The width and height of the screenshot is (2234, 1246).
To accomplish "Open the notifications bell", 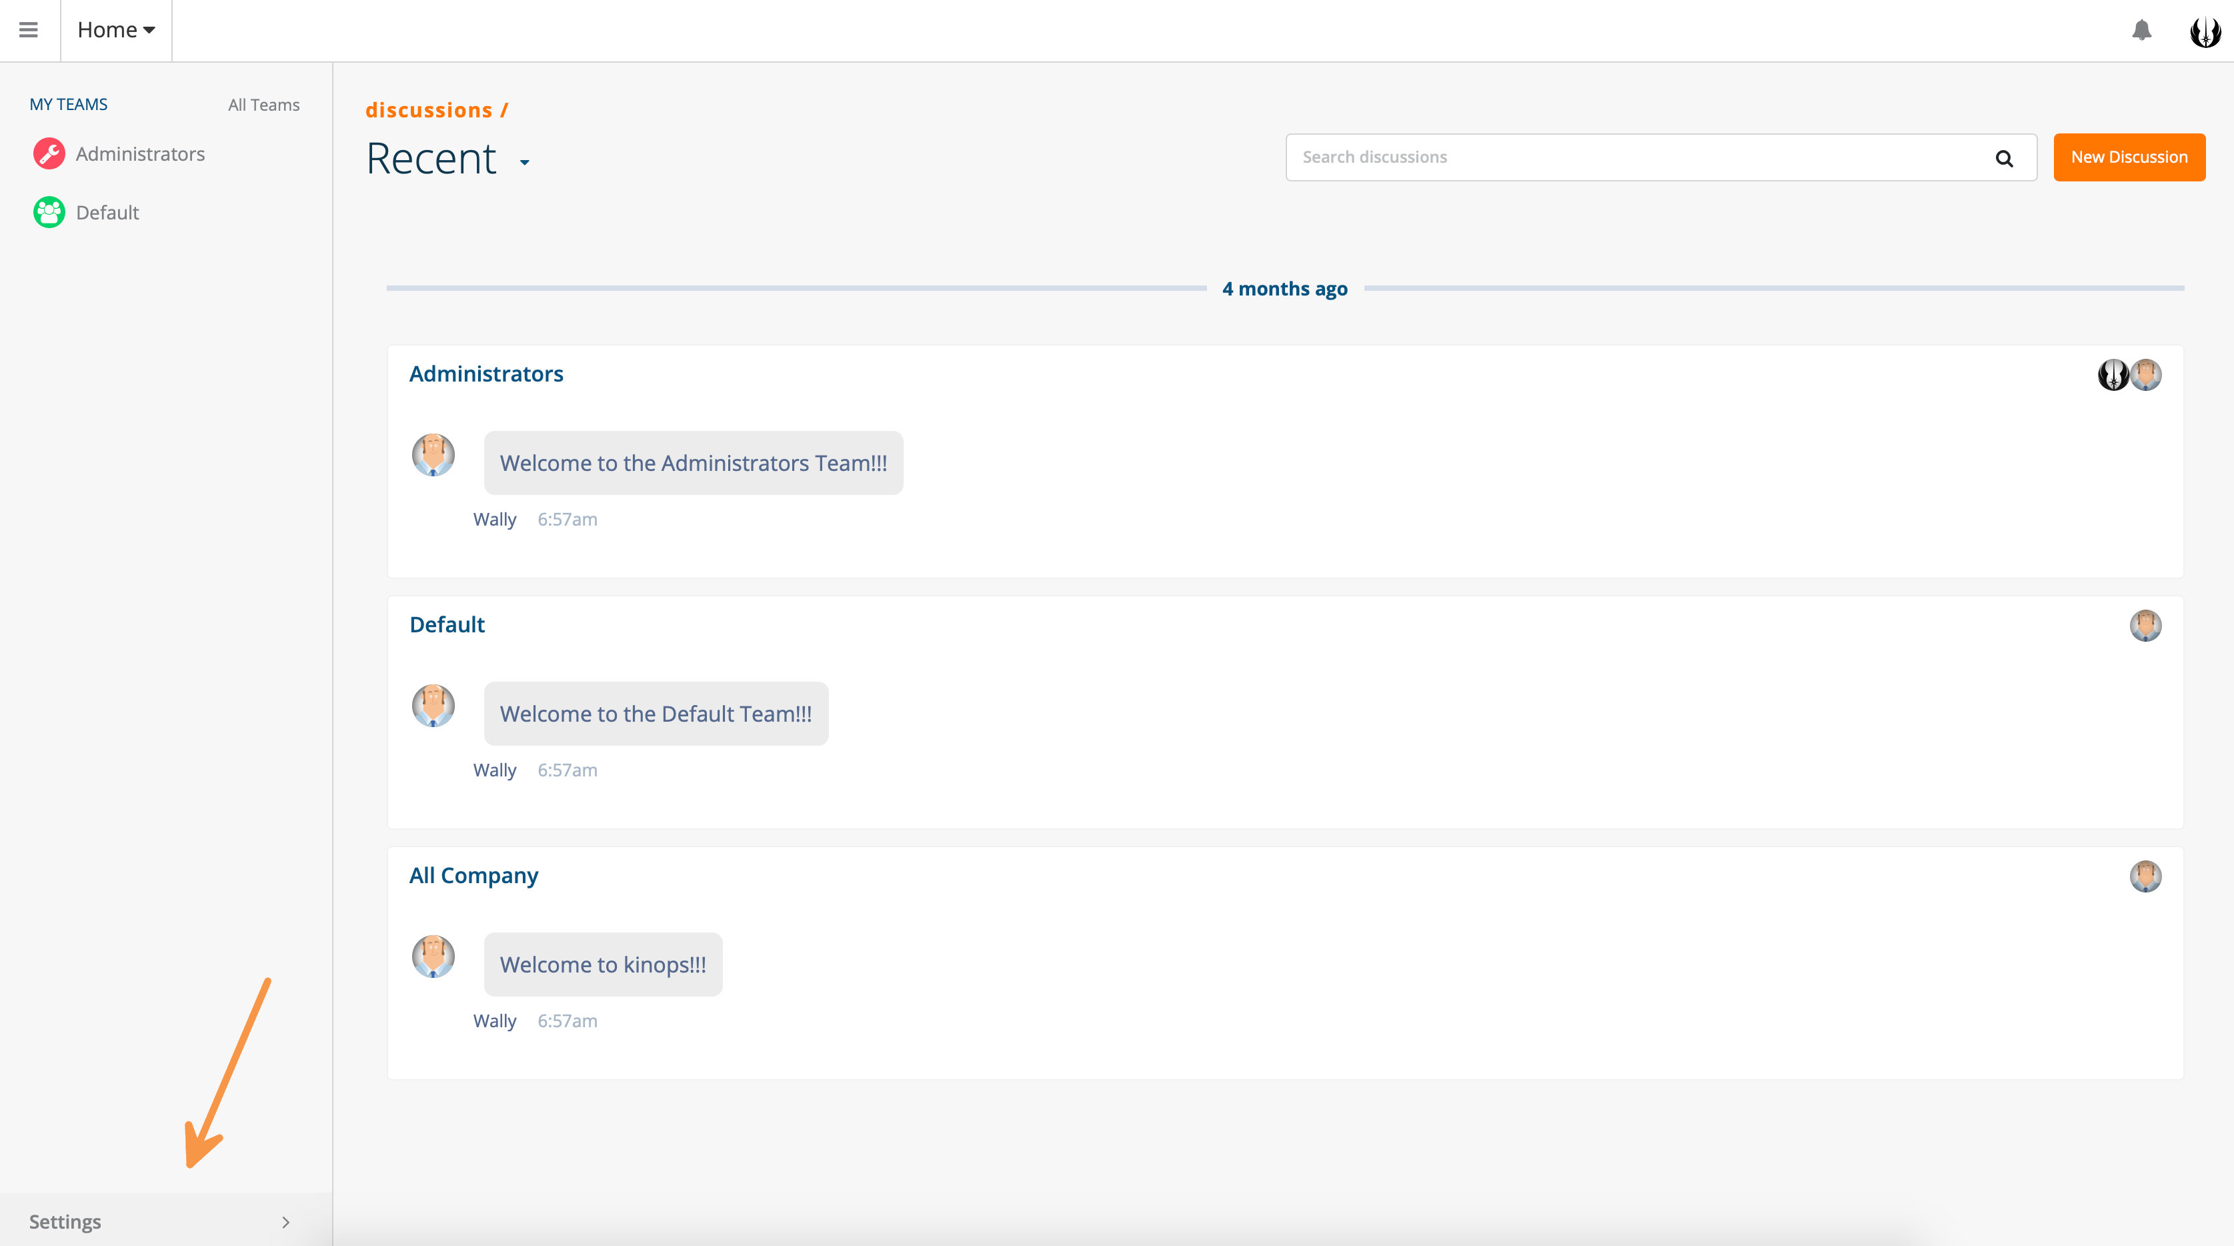I will 2141,31.
